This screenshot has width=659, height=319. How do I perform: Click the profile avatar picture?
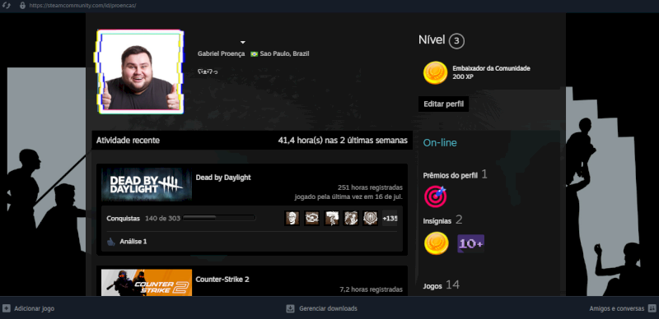pyautogui.click(x=140, y=72)
